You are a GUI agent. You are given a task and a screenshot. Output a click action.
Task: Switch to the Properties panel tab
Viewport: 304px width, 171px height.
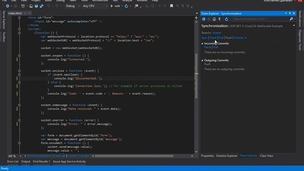[x=207, y=156]
